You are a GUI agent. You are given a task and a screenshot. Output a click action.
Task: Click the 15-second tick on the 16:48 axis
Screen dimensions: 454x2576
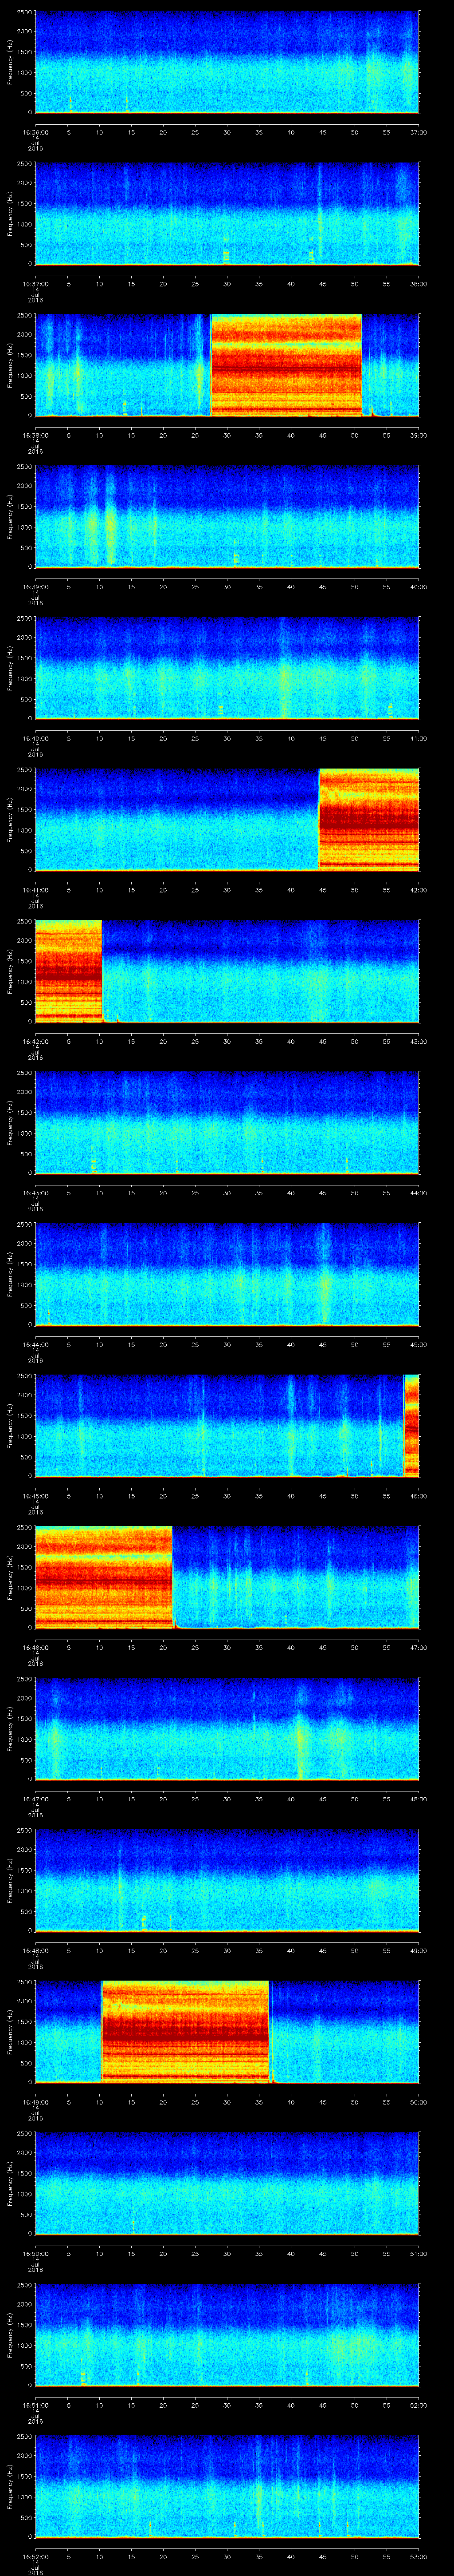[x=132, y=1950]
